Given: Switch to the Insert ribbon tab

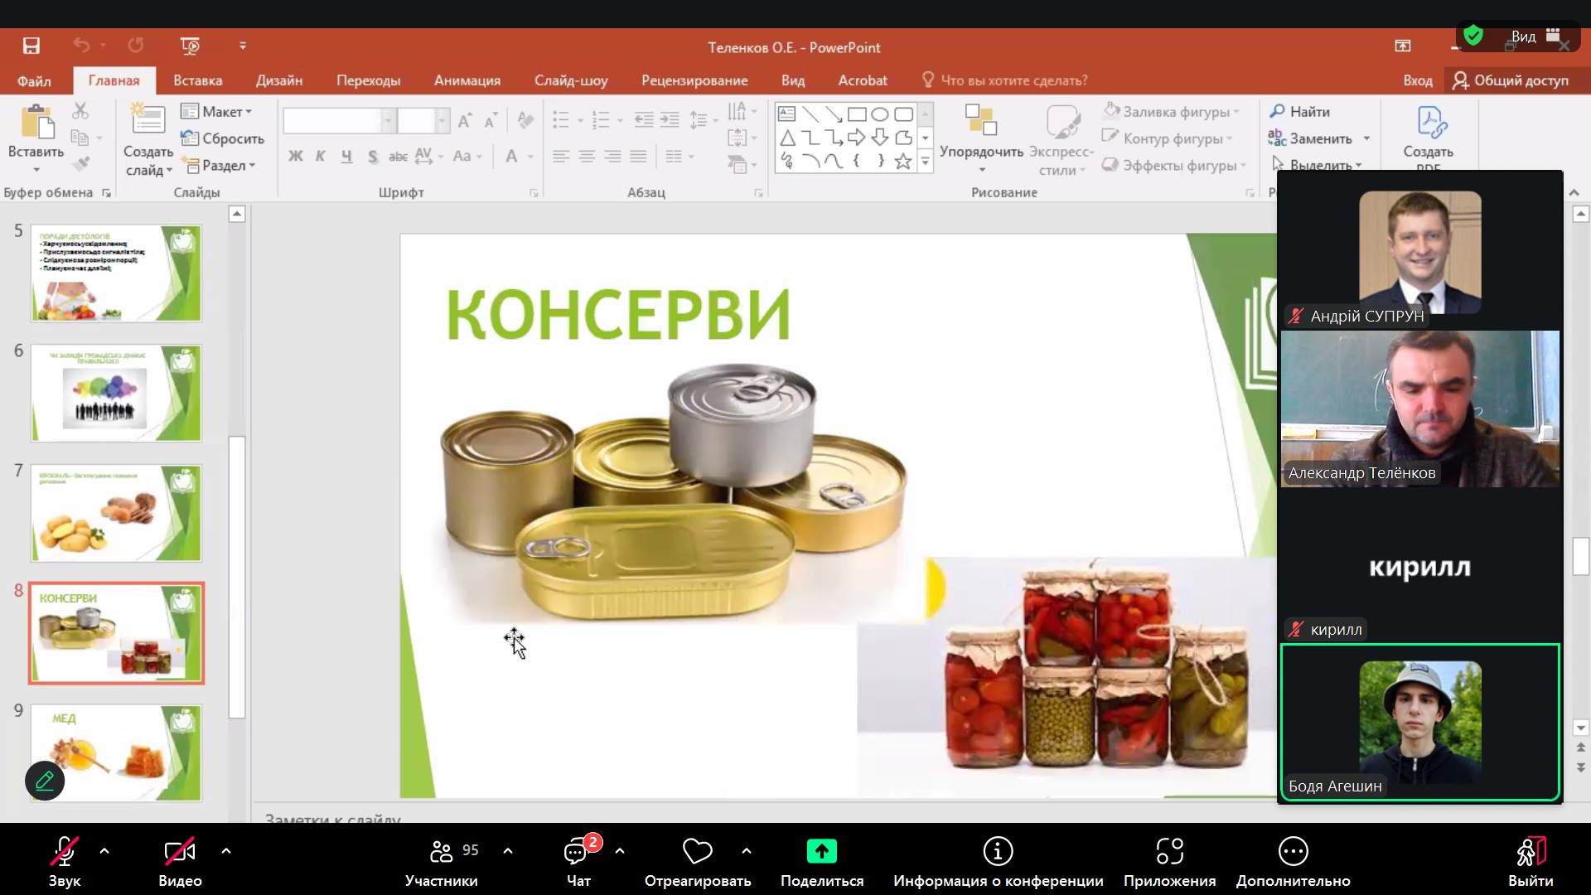Looking at the screenshot, I should click(197, 80).
